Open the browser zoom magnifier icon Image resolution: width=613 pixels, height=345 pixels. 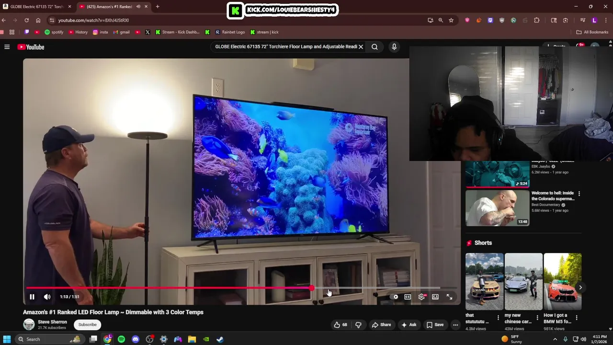pos(441,20)
